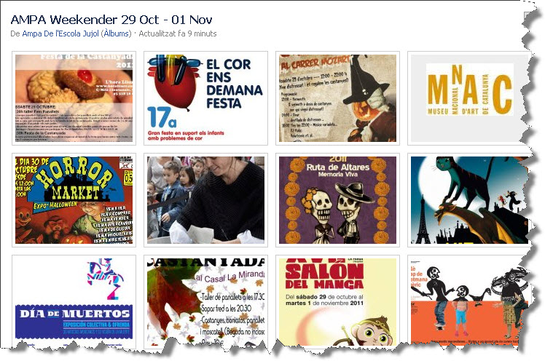Viewport: 545px width, 361px height.
Task: Open the Àlbums link
Action: click(116, 33)
